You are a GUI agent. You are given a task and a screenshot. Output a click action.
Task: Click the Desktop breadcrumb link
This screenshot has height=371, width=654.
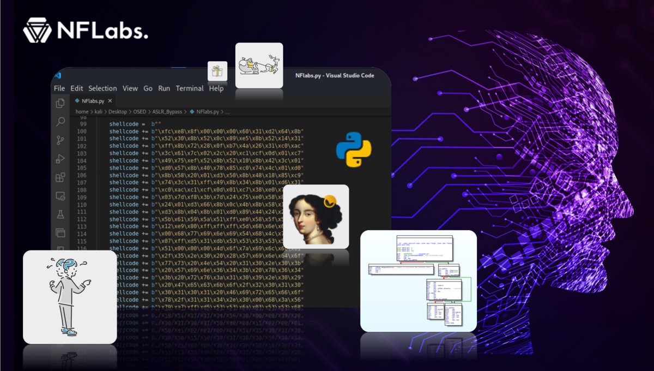[x=117, y=111]
